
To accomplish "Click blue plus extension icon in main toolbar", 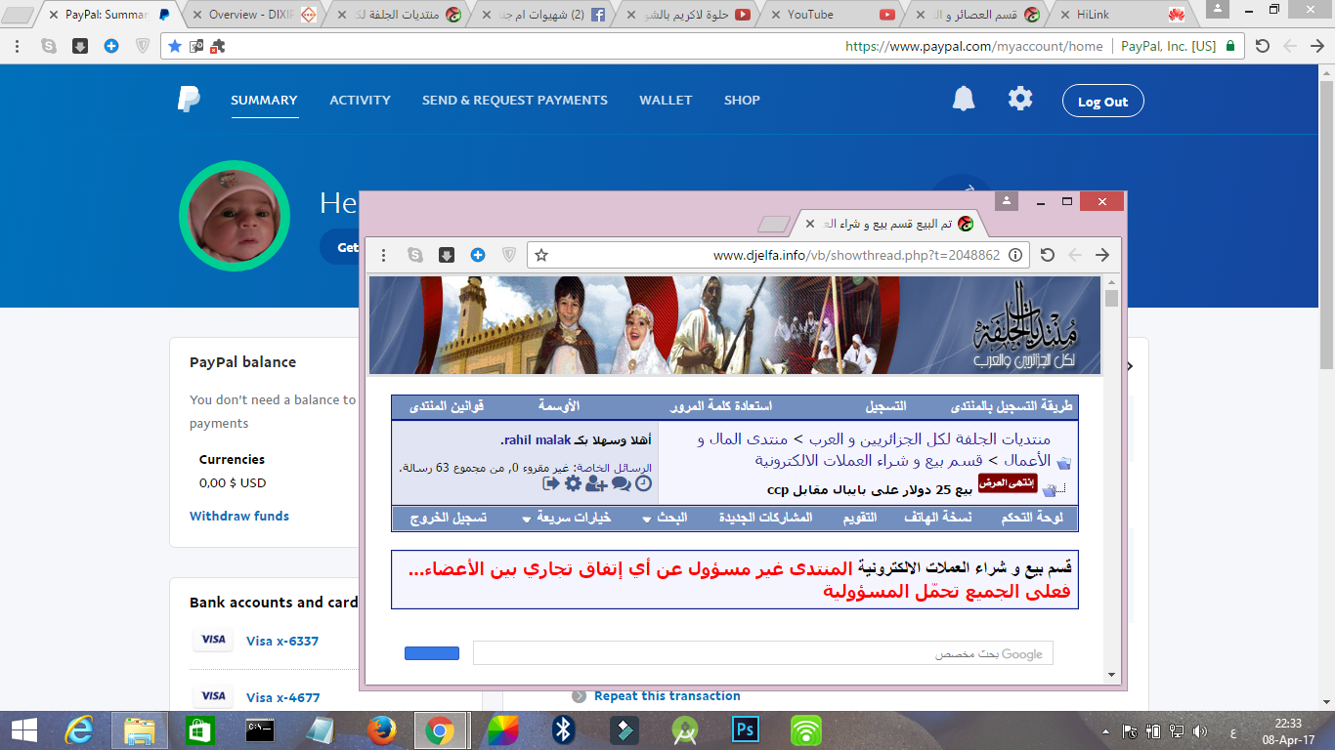I will click(x=111, y=46).
